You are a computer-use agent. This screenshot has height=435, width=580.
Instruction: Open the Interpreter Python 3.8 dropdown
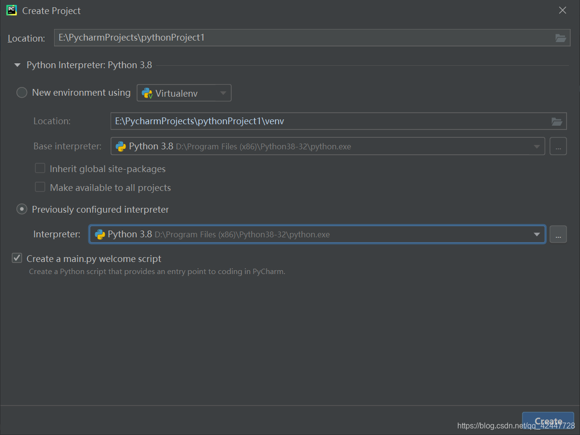coord(317,234)
